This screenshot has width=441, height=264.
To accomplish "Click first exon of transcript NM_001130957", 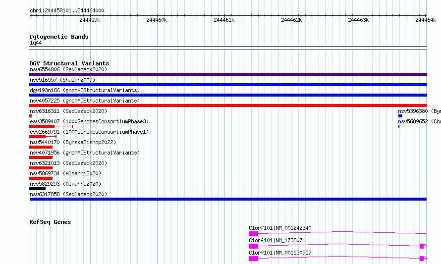I will pyautogui.click(x=253, y=259).
